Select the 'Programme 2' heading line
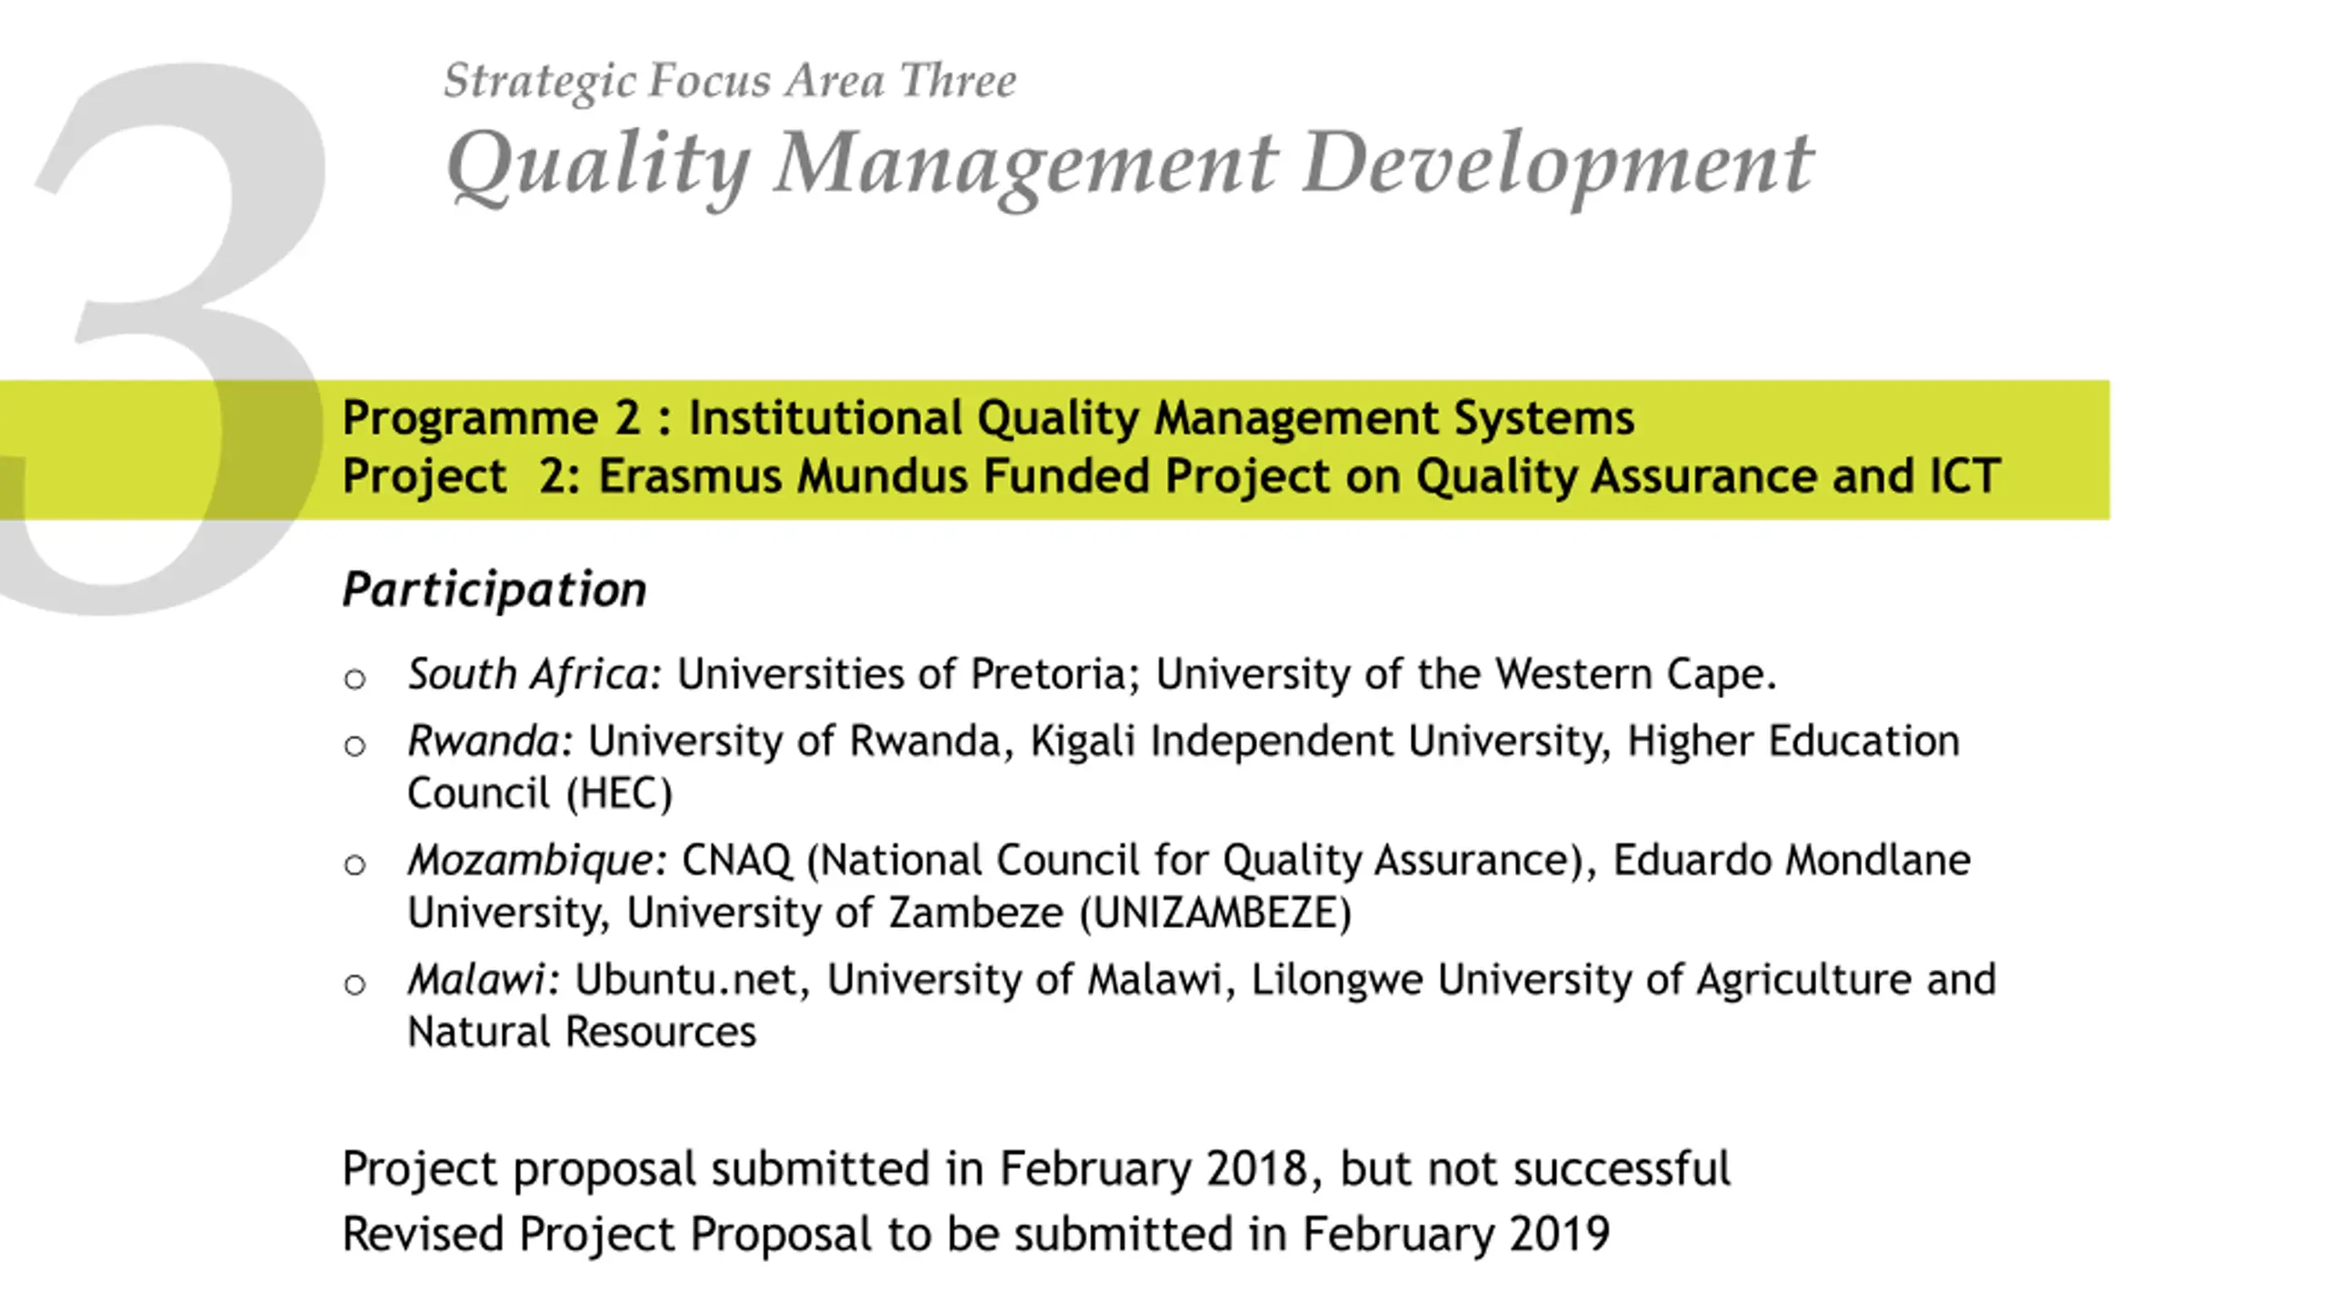Screen dimensions: 2327x1309 [988, 418]
